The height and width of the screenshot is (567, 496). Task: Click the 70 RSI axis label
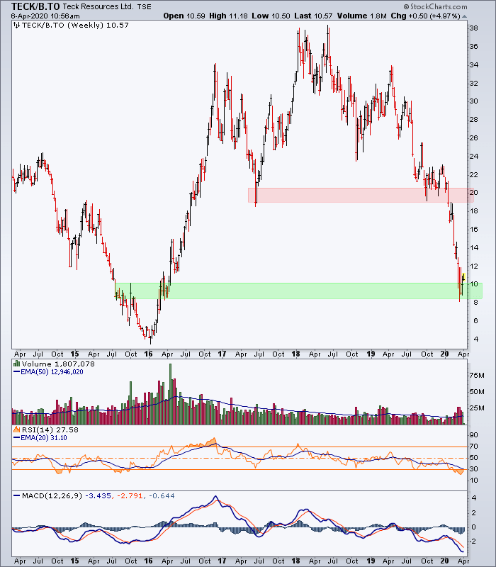coord(473,447)
